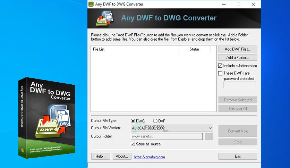Click the Help button
Viewport: 290px width, 168px height.
coord(101,156)
